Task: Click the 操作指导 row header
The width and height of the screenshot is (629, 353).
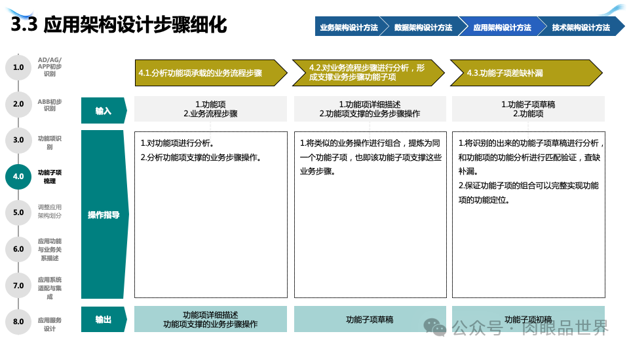Action: [x=105, y=214]
